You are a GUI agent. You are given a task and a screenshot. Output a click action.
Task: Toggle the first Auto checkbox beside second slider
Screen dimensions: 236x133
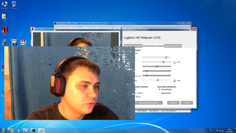click(174, 62)
